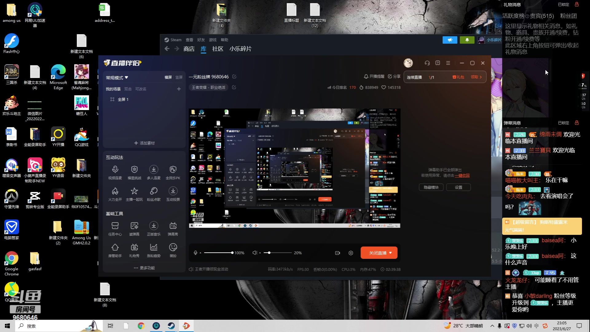Open the 福星挑战 challenge feature
The width and height of the screenshot is (590, 332).
point(134,172)
